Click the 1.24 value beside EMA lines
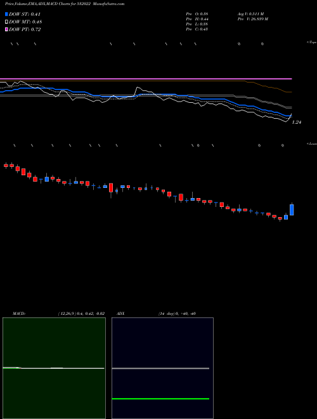The height and width of the screenshot is (419, 317). coord(297,122)
